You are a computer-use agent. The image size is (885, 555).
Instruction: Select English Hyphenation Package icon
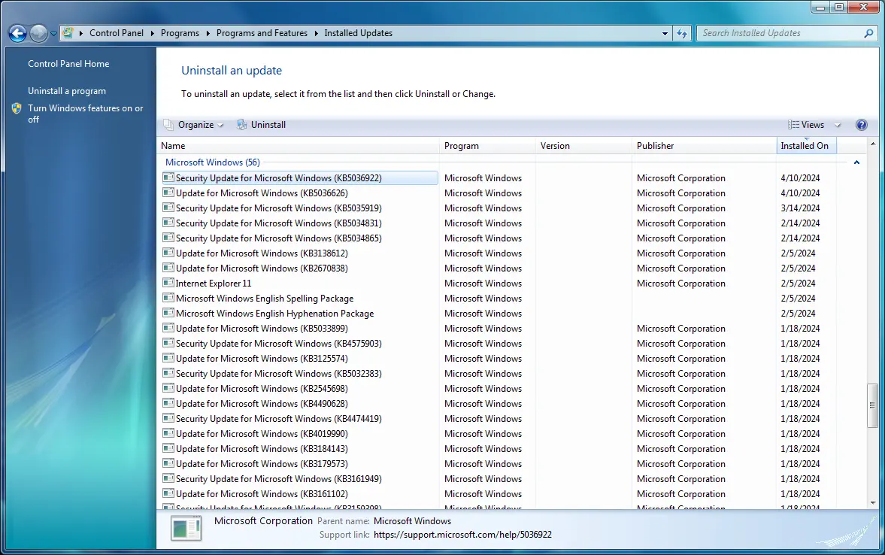[x=168, y=314]
